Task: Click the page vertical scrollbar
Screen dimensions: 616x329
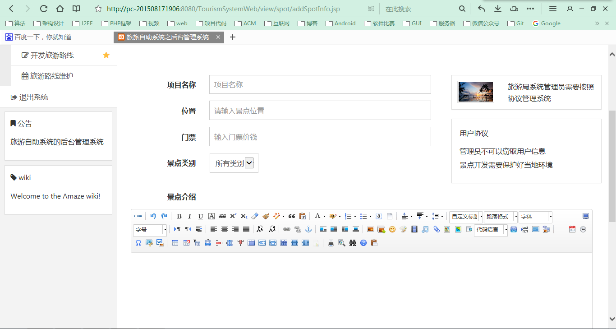Action: [612, 166]
